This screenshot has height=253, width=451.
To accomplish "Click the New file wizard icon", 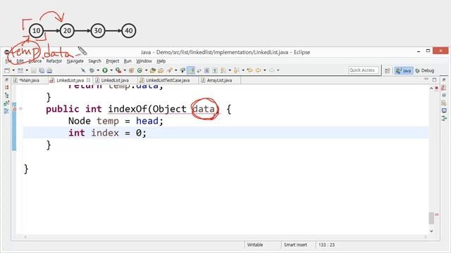I will 6,70.
